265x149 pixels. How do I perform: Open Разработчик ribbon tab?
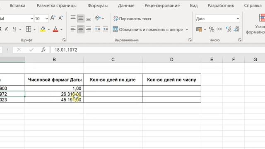coord(221,5)
